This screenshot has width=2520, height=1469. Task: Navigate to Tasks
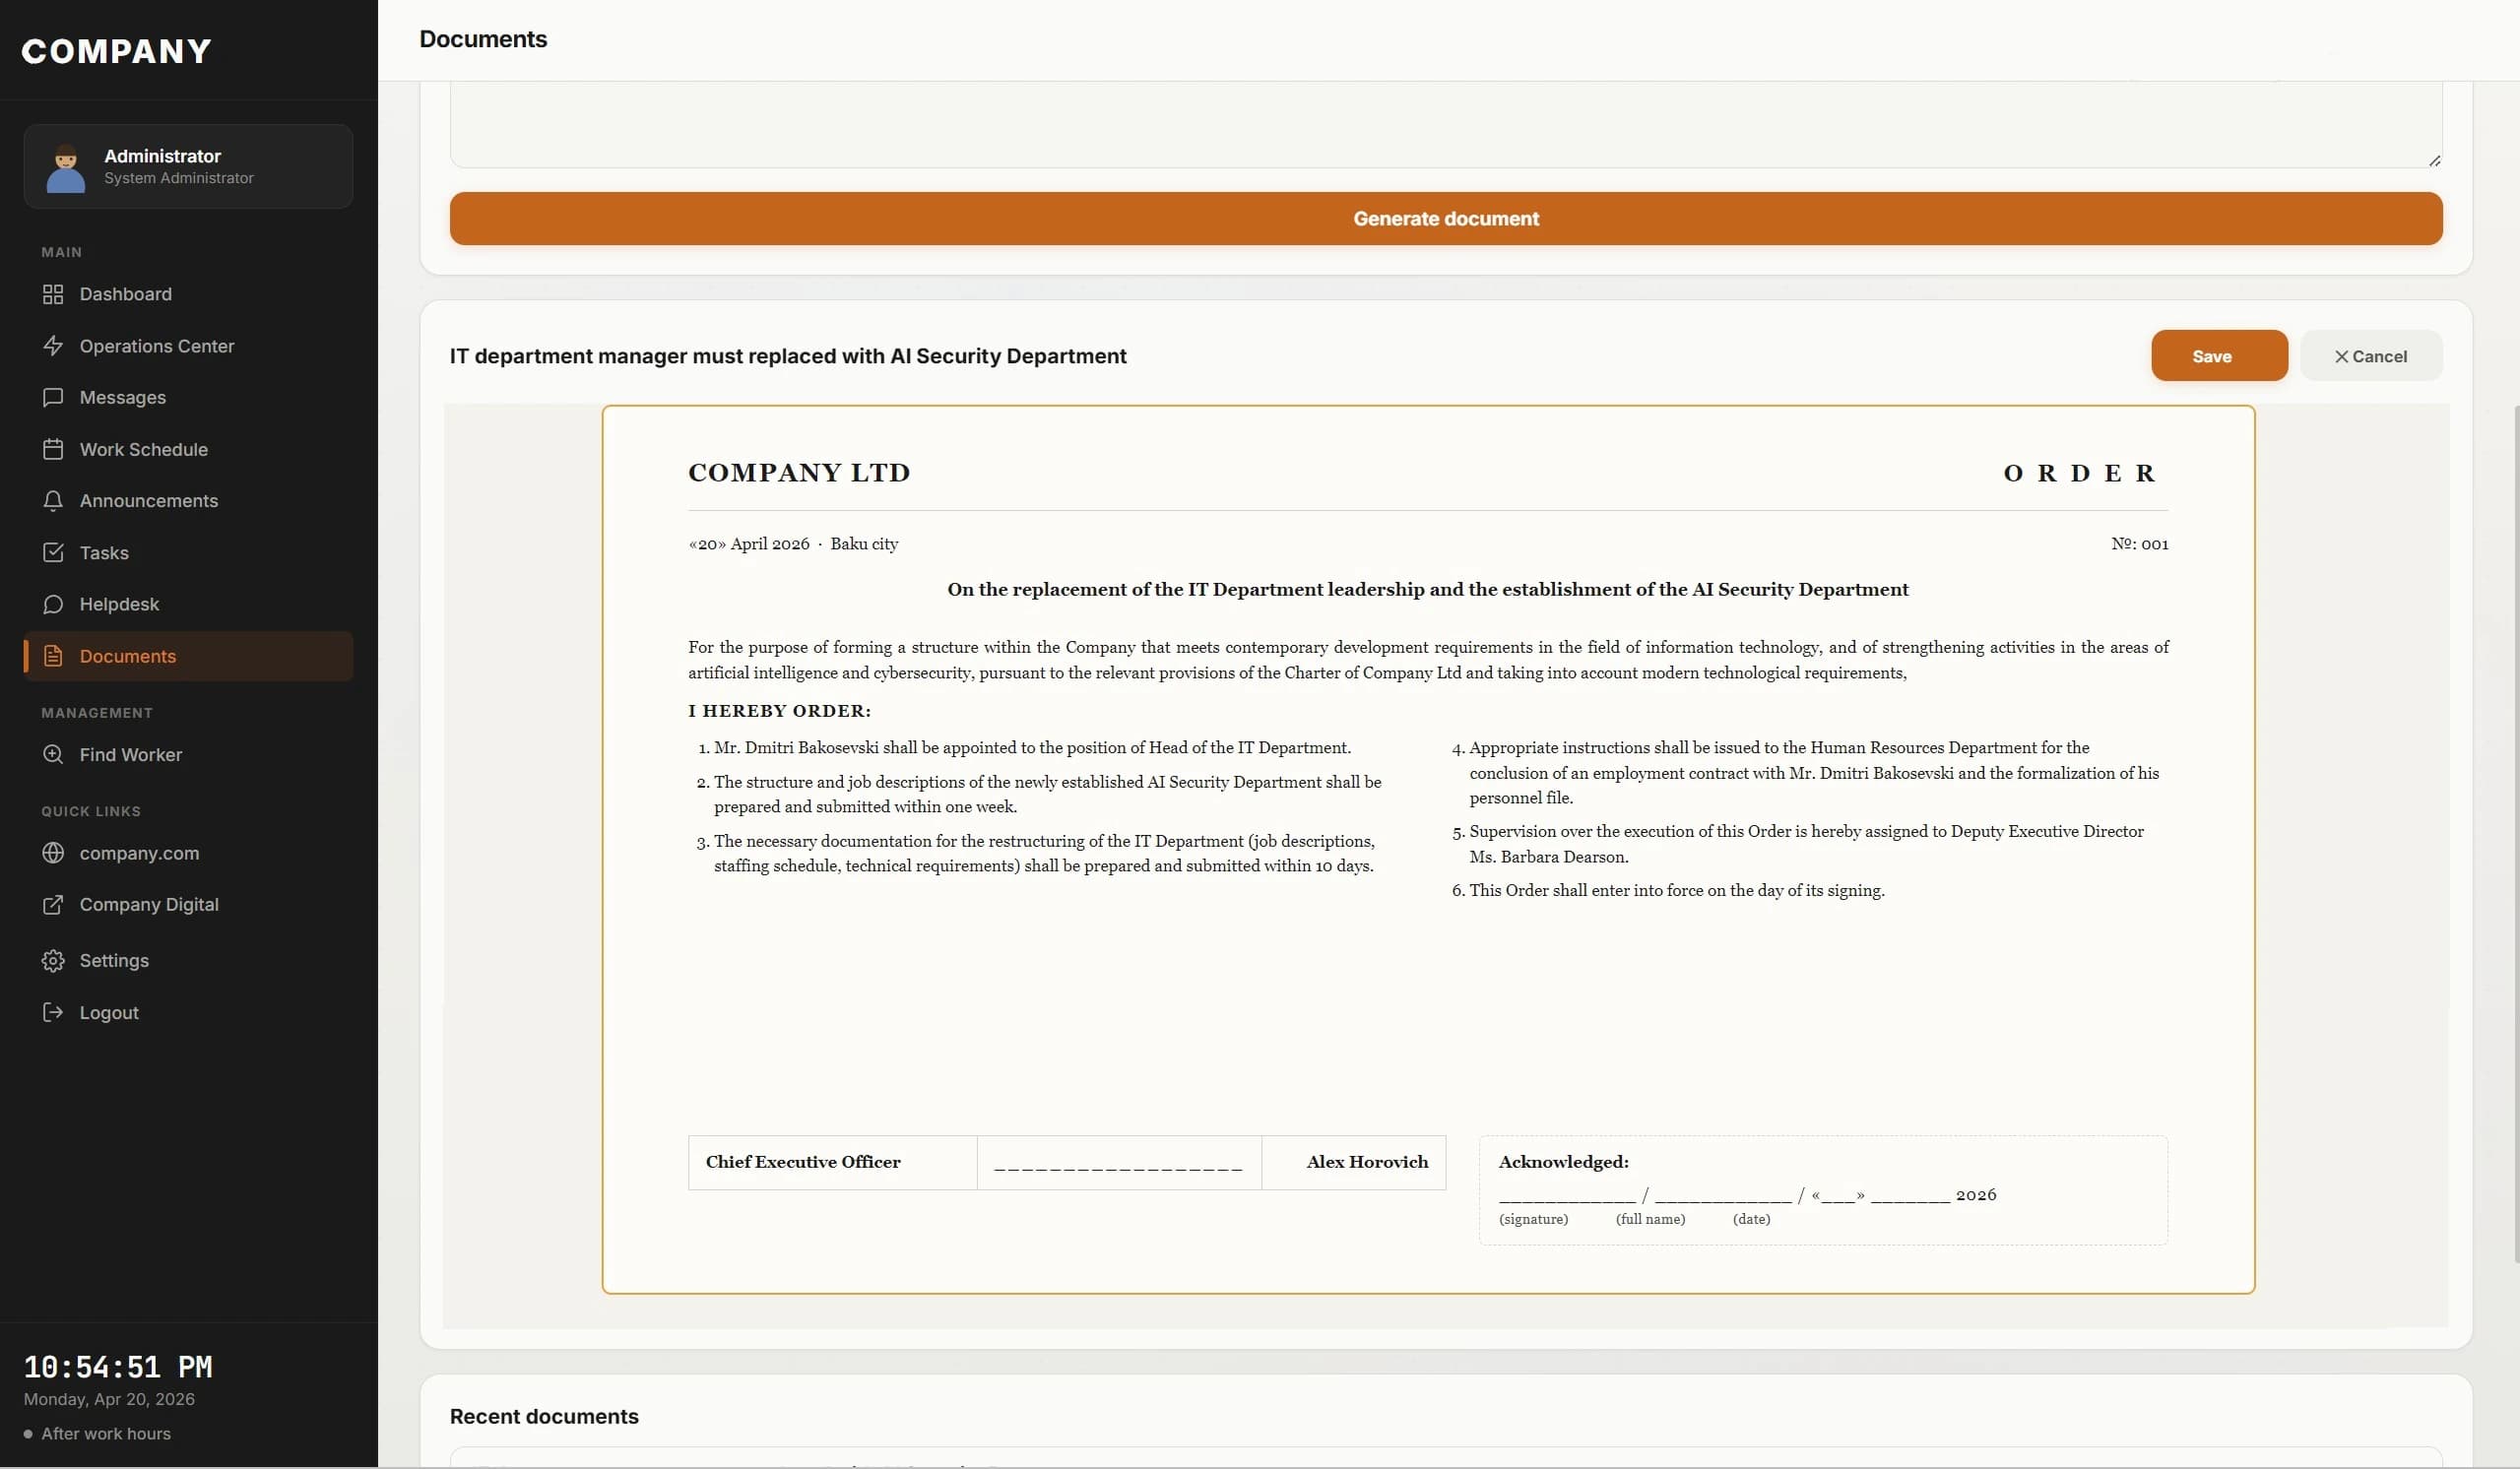[188, 553]
